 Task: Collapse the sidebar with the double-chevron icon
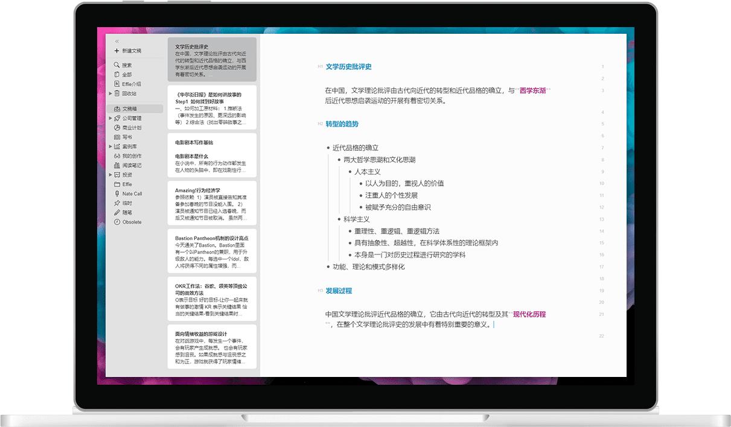118,40
